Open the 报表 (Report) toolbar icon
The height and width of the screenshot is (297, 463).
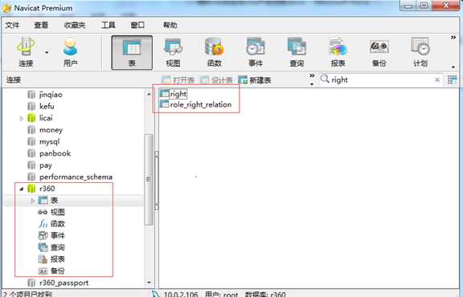tap(338, 52)
